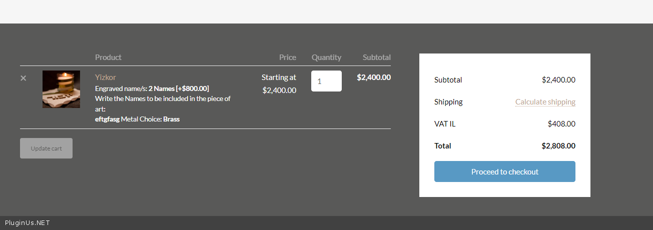Click the $408.00 VAT amount

[x=561, y=124]
